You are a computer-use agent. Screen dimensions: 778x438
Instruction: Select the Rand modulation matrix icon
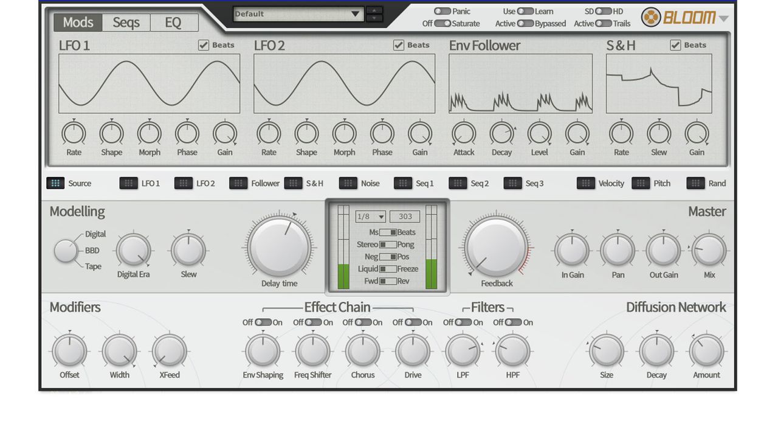[695, 183]
